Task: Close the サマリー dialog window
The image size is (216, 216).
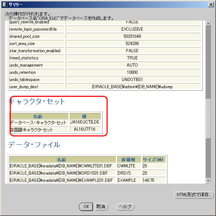Action: point(211,4)
